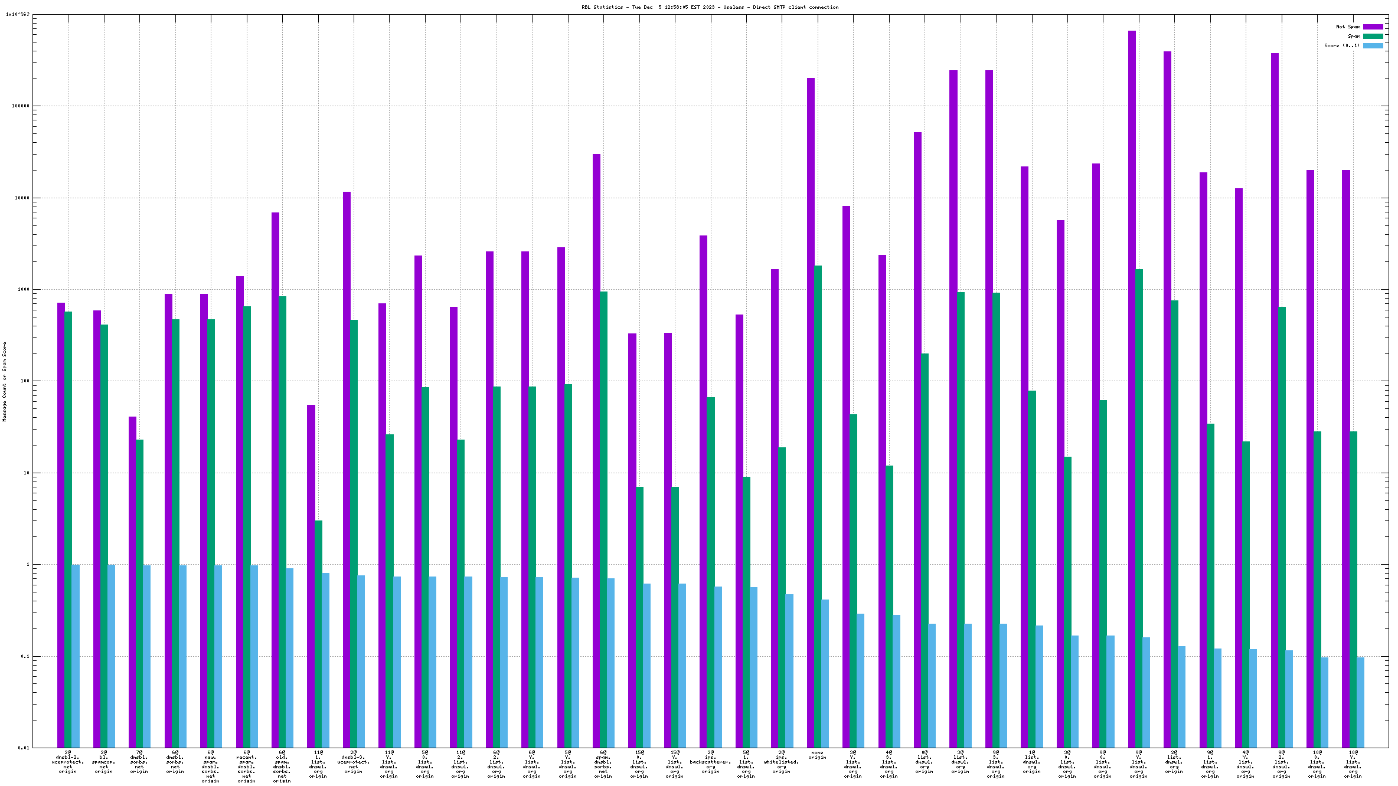1398x786 pixels.
Task: Click the 0.01 y-axis tick label
Action: click(x=23, y=748)
